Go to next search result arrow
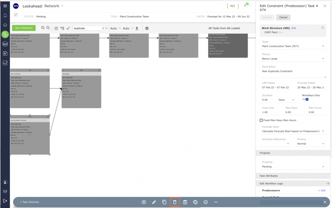Screen dimensions: 333x208 click(x=106, y=28)
